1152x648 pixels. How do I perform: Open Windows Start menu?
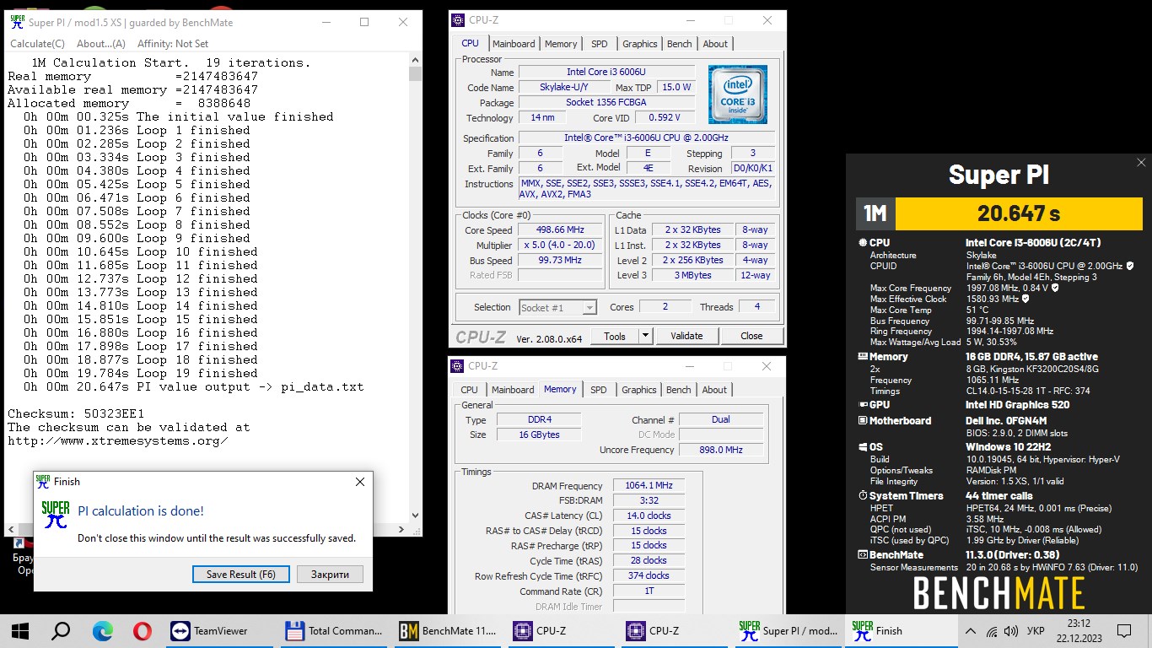pyautogui.click(x=20, y=630)
